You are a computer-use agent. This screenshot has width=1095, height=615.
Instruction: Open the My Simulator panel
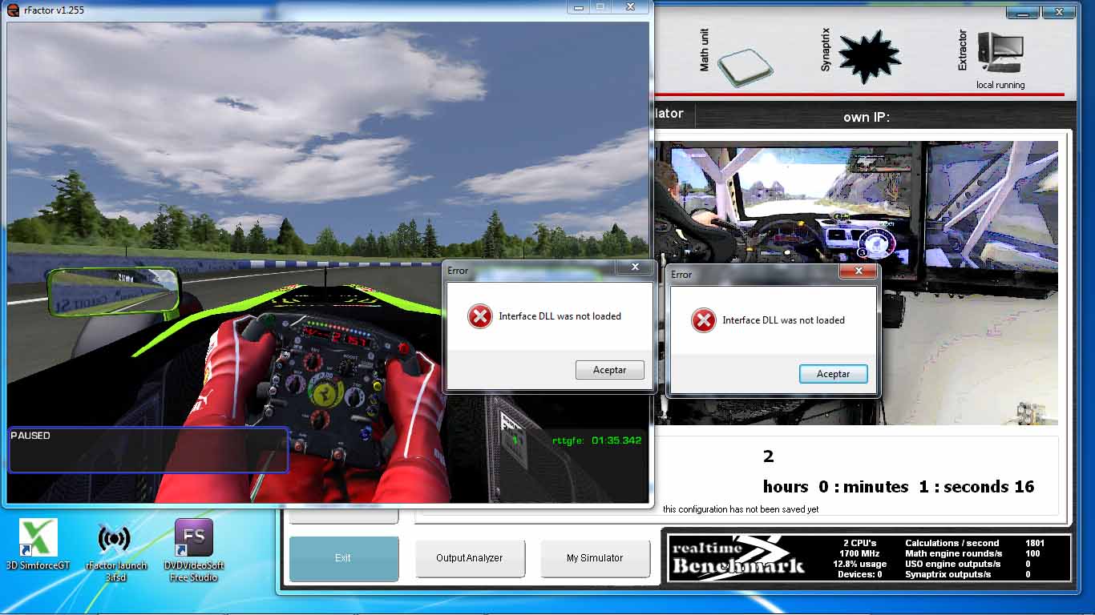595,558
